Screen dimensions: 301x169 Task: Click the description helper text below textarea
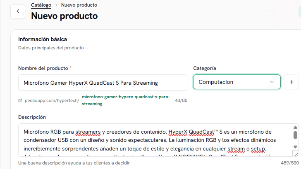click(74, 163)
